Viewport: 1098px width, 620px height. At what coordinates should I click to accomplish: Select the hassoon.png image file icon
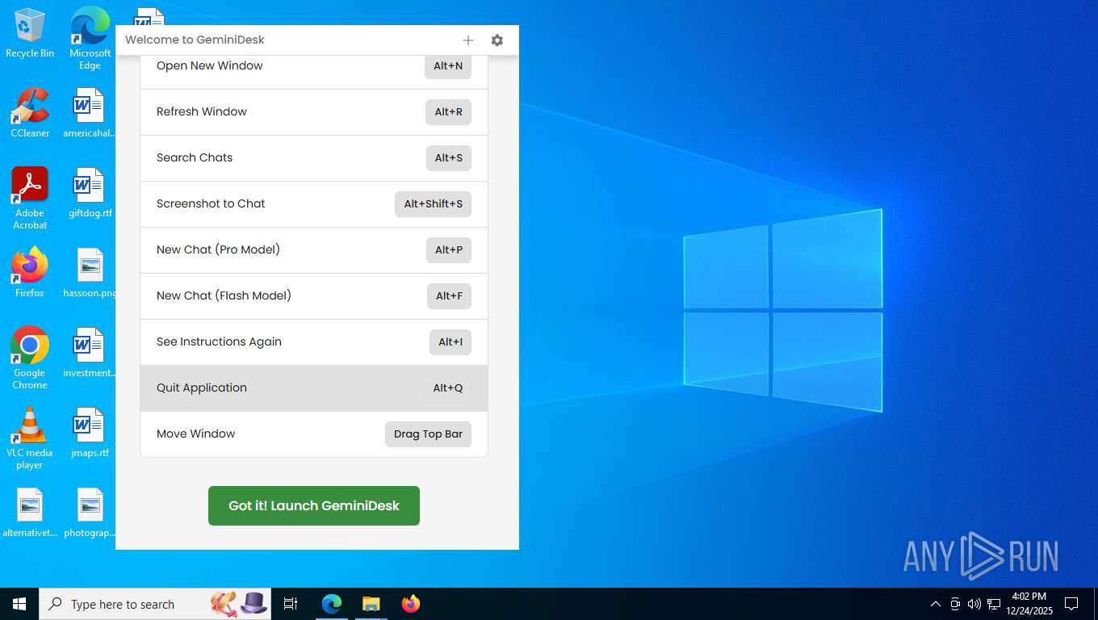90,273
